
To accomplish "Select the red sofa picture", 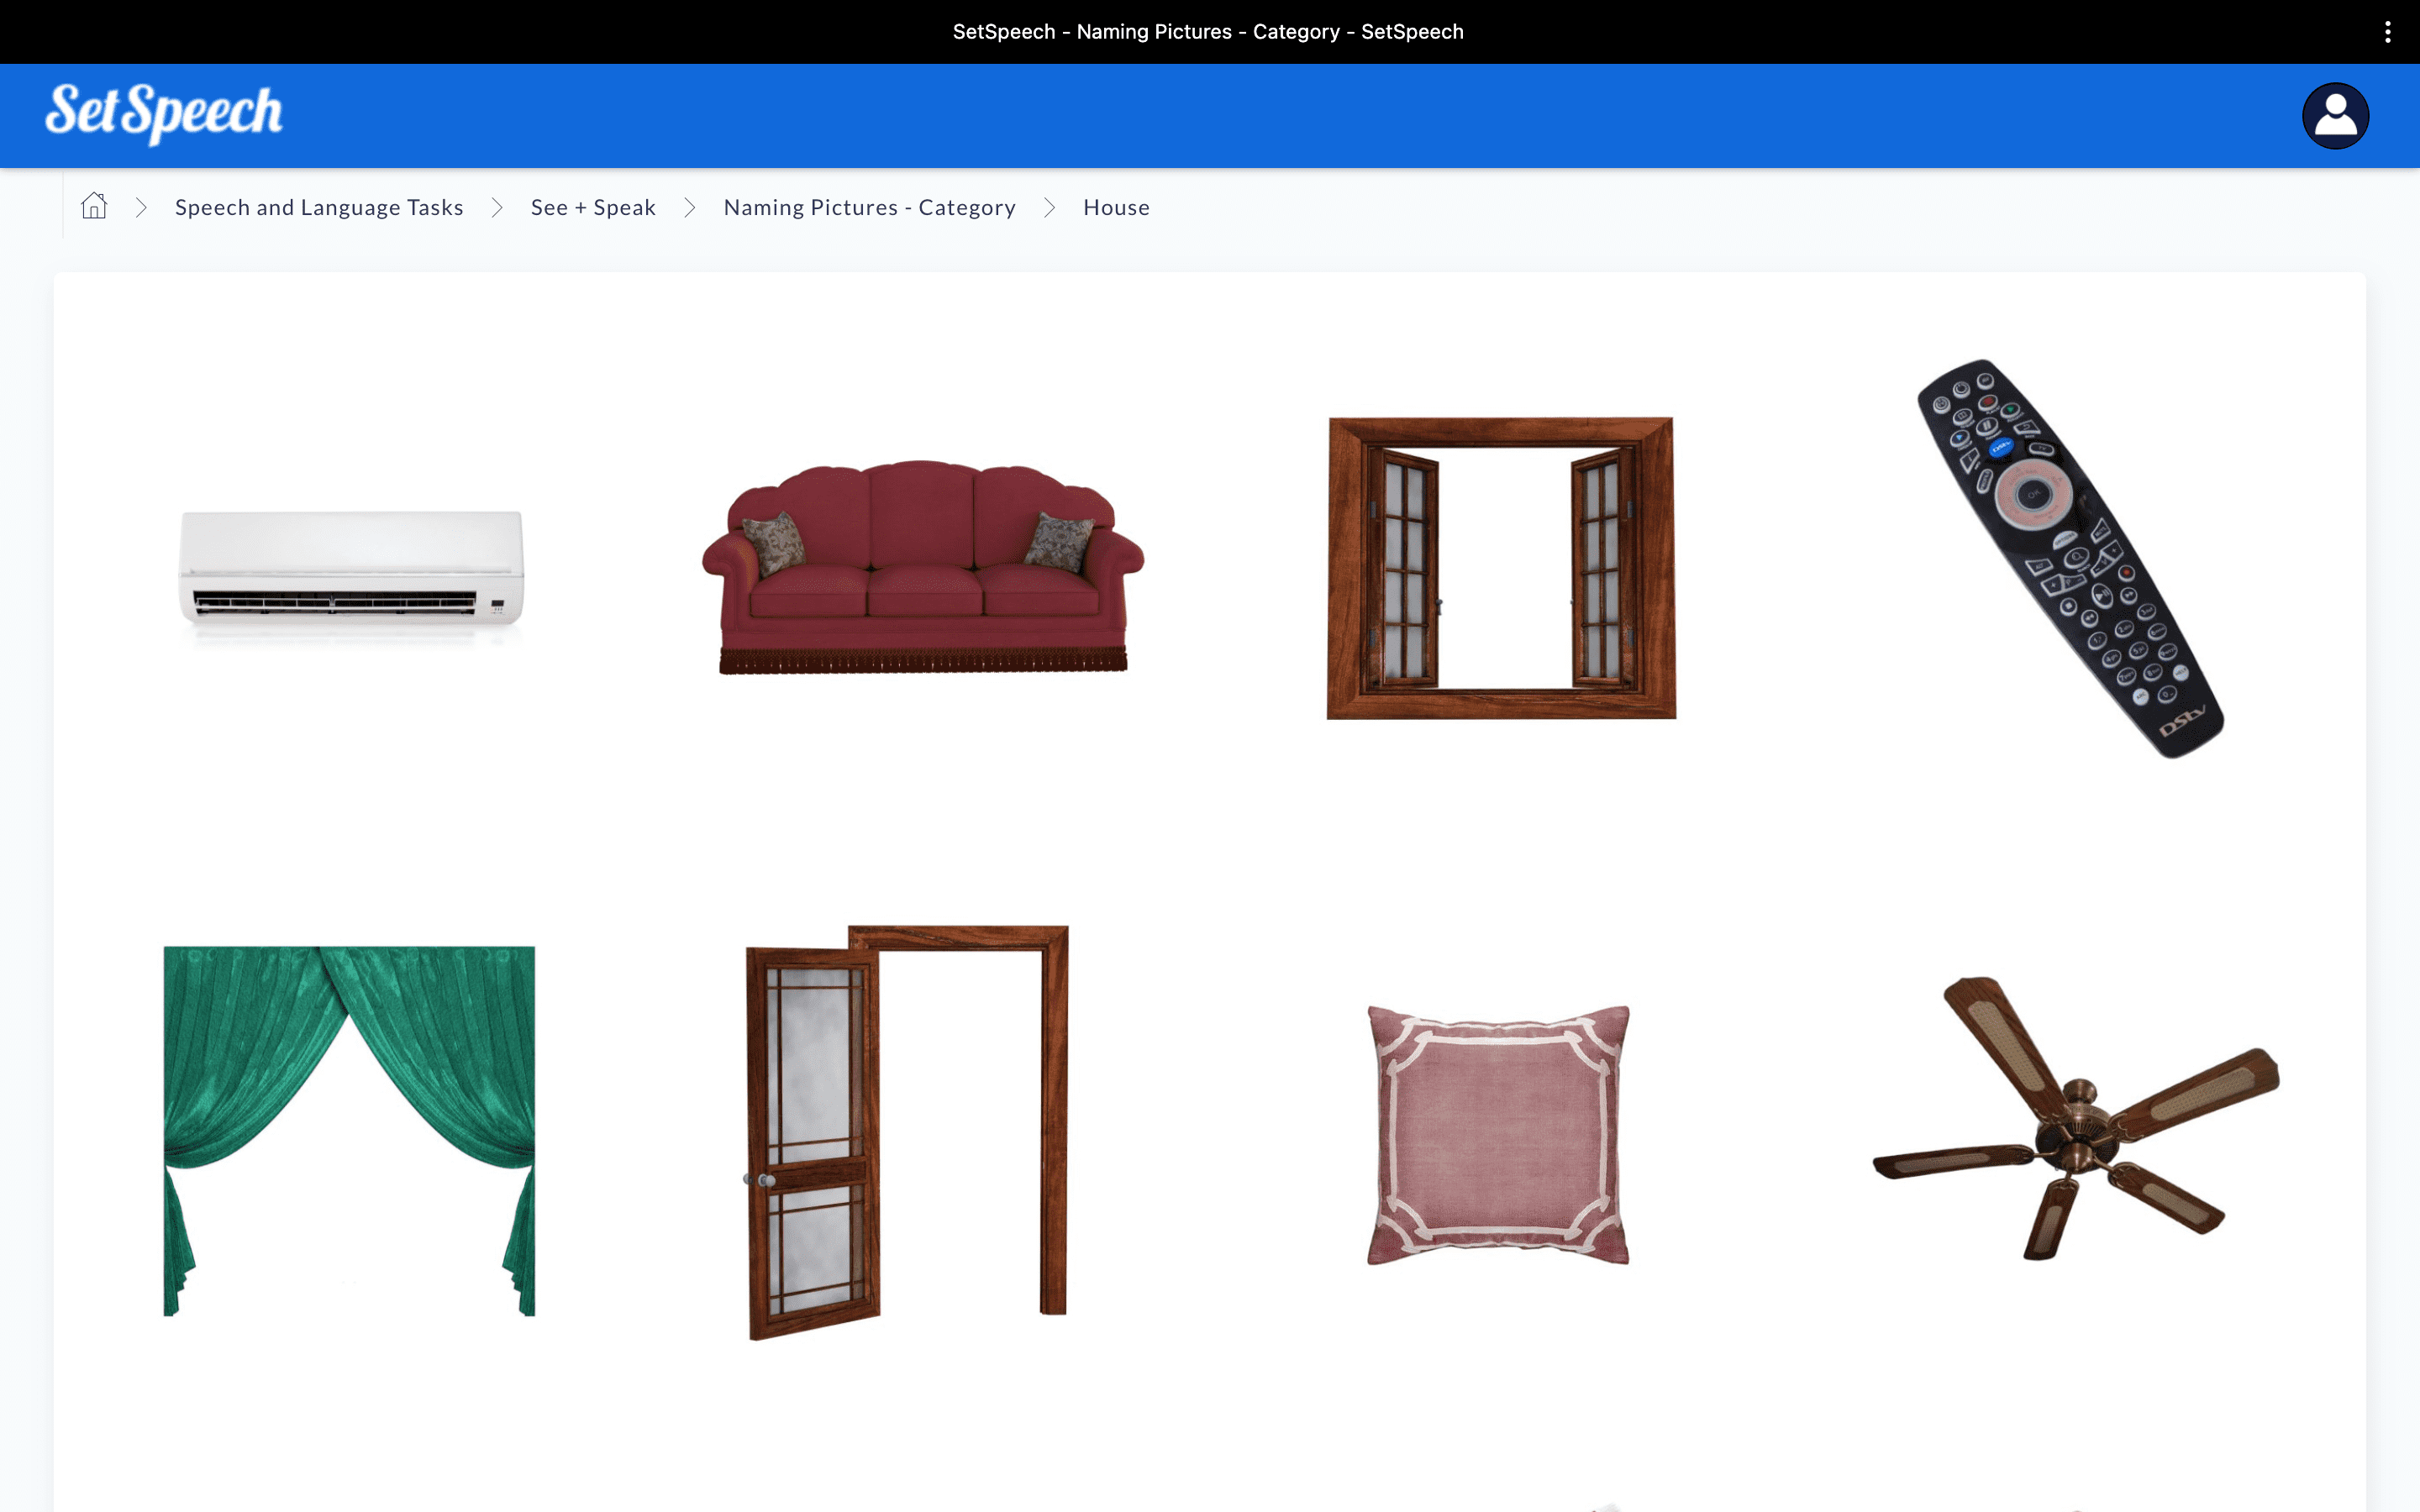I will point(922,567).
